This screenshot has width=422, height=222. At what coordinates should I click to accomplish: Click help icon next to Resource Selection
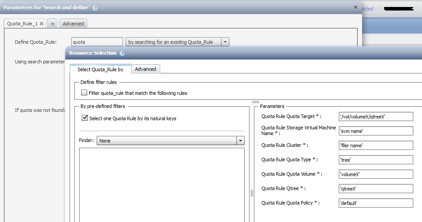point(122,53)
